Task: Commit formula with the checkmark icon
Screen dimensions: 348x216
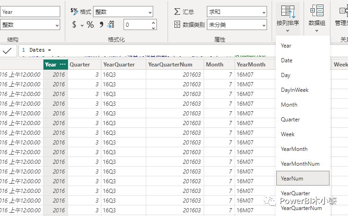Action: pos(7,51)
